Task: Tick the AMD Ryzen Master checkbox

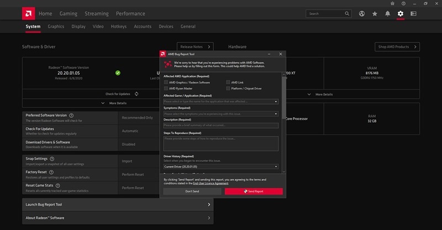Action: [166, 88]
